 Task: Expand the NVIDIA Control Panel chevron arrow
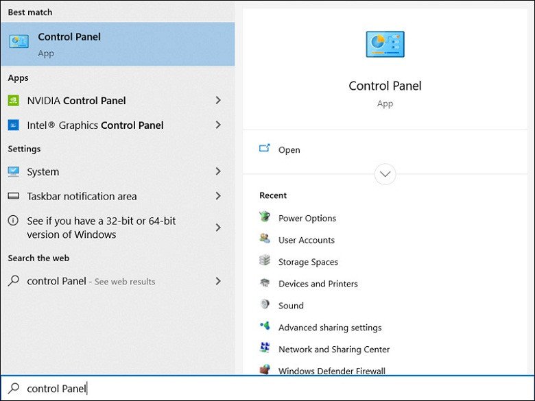point(218,101)
